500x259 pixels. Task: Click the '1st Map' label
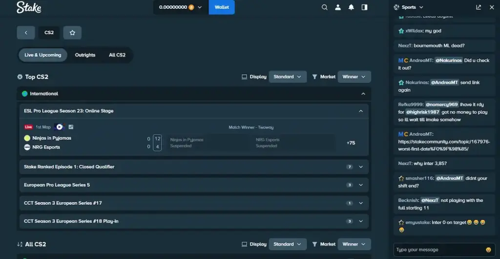click(43, 127)
